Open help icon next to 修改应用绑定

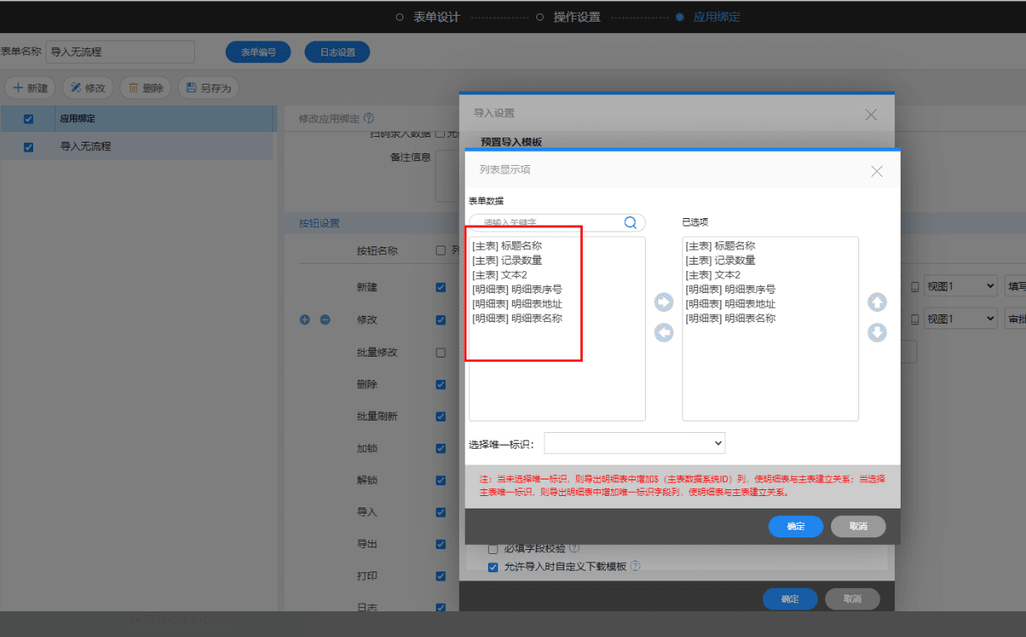369,119
